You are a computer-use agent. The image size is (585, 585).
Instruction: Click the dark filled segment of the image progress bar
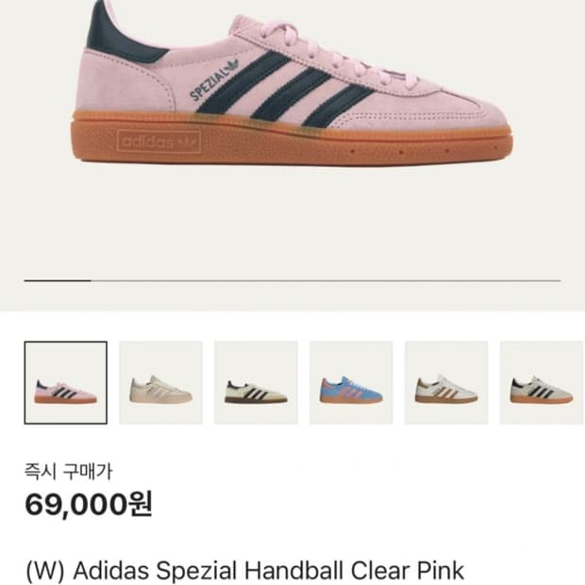coord(58,280)
